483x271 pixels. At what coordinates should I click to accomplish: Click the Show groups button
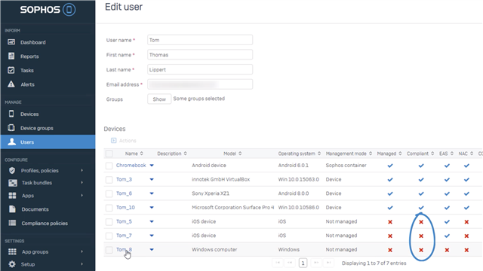(159, 99)
